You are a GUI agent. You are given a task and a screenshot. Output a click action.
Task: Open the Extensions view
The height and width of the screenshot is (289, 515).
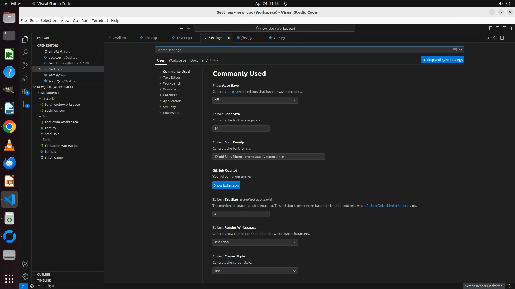tap(25, 91)
